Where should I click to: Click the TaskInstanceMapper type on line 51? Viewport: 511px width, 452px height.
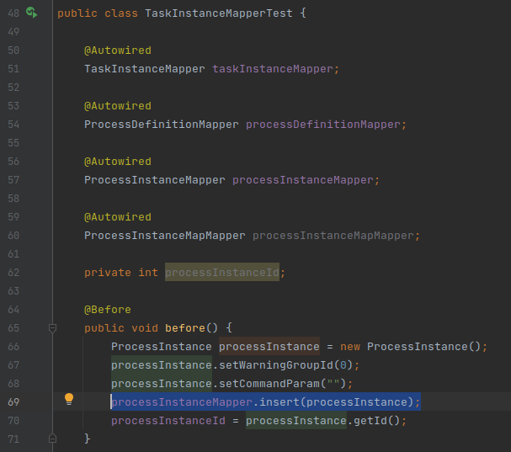click(x=145, y=69)
